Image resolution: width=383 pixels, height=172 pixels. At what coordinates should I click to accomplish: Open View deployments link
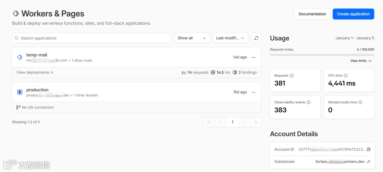tap(35, 72)
